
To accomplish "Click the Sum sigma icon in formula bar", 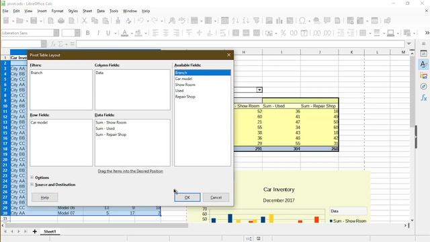I will point(60,44).
